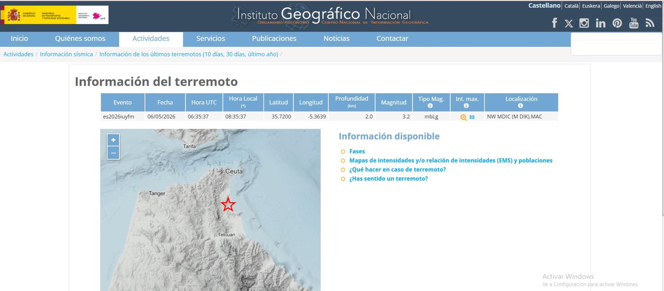Zoom out on the map with minus button

pyautogui.click(x=113, y=153)
